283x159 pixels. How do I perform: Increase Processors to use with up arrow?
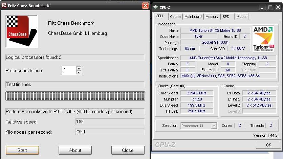pos(79,68)
